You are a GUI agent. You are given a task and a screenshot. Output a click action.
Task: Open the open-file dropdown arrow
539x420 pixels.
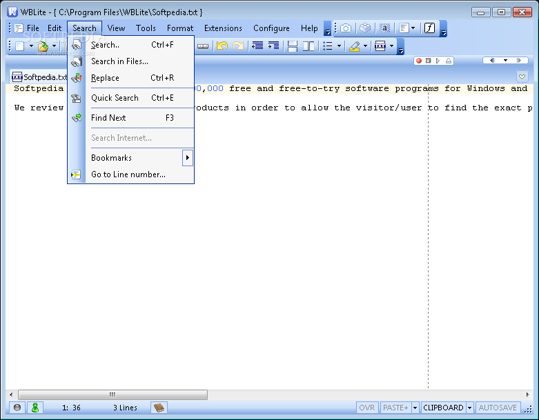click(x=54, y=46)
